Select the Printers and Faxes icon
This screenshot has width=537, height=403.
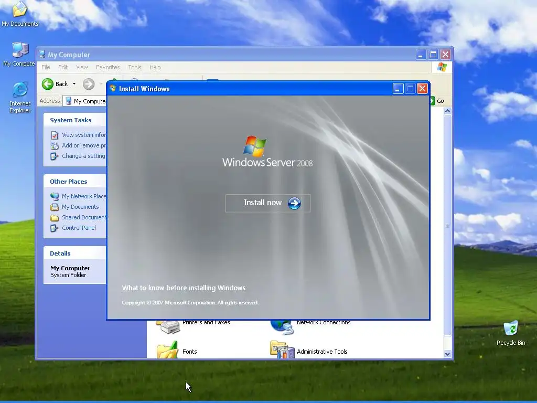pos(168,326)
